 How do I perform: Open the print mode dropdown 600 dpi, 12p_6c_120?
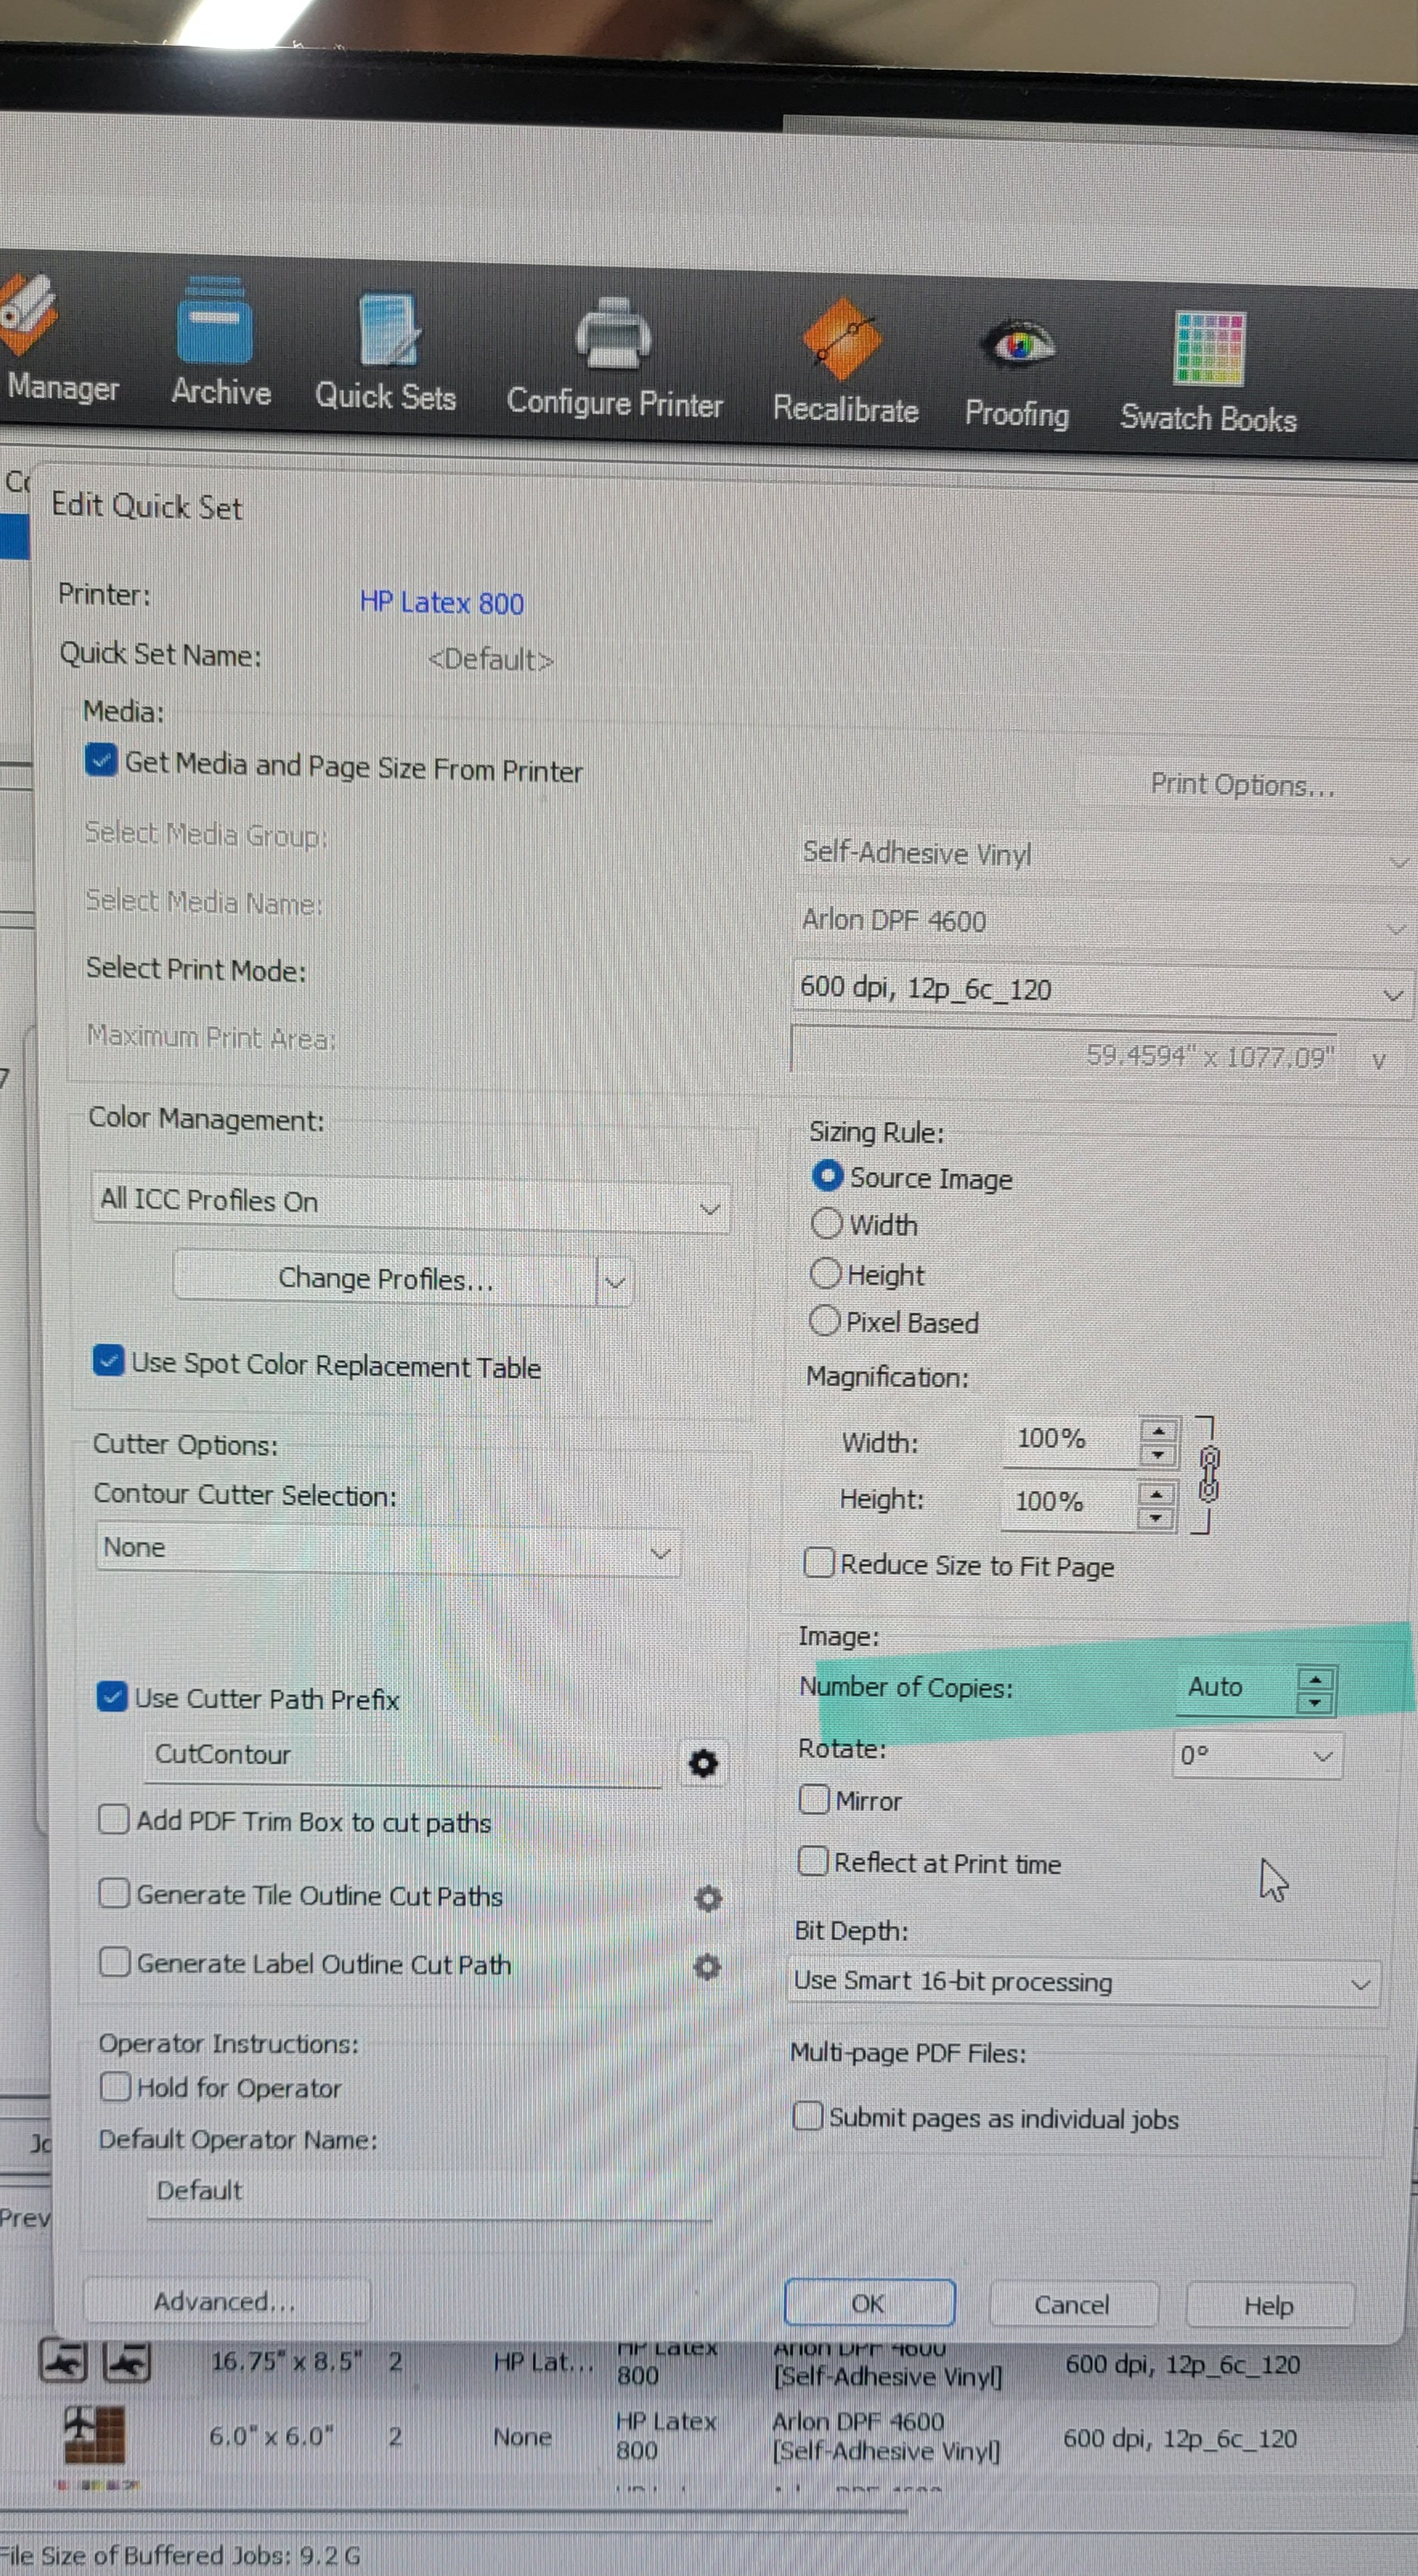click(1102, 990)
